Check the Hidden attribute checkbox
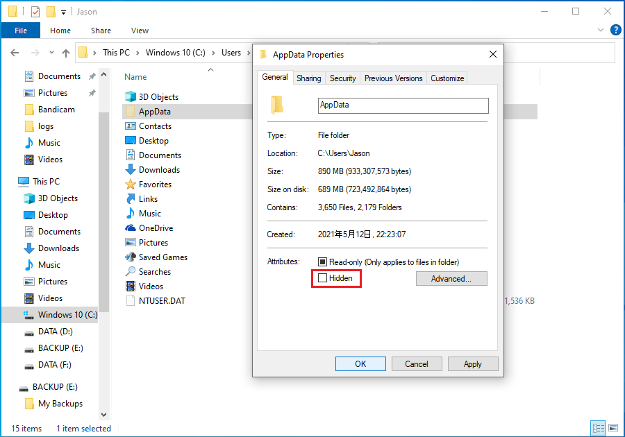 pos(324,277)
